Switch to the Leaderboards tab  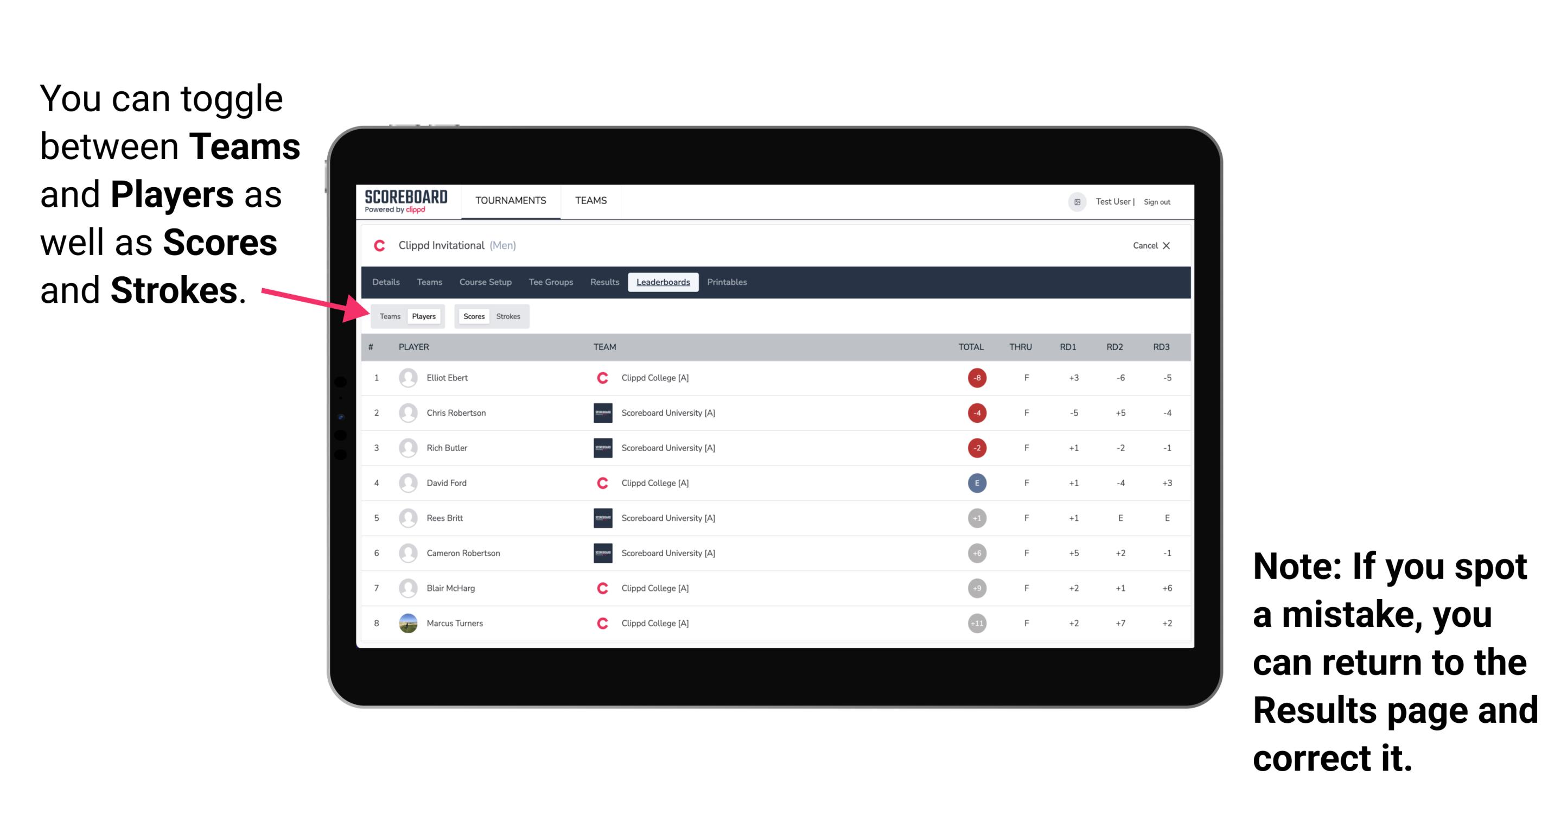(663, 283)
